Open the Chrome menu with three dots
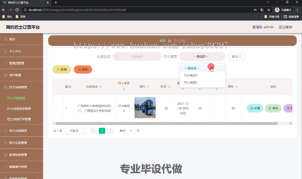The width and height of the screenshot is (302, 179). pyautogui.click(x=297, y=10)
